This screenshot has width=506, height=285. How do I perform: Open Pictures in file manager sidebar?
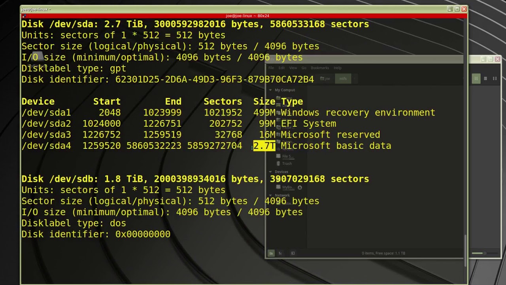[x=285, y=127]
